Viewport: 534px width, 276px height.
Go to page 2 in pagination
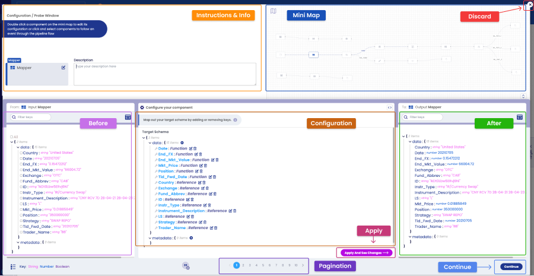[243, 265]
